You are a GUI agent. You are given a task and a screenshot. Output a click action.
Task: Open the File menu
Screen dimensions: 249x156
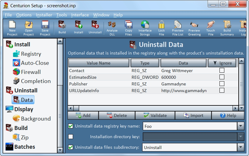[8, 15]
